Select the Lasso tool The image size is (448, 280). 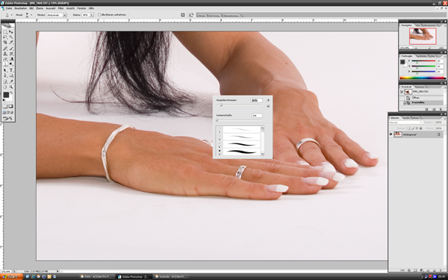pyautogui.click(x=5, y=37)
